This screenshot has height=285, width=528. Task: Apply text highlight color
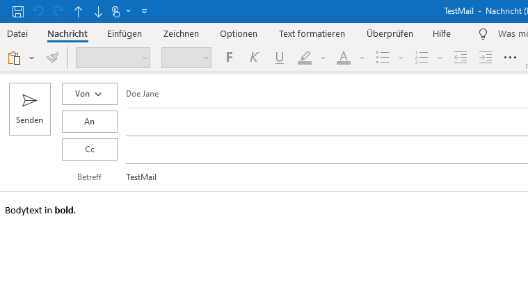tap(305, 58)
